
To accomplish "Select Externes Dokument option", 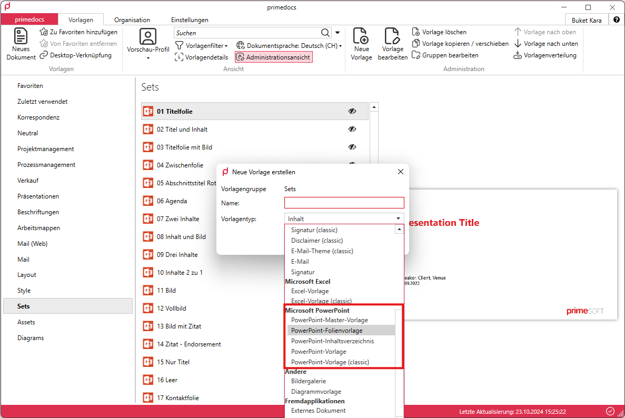I will pyautogui.click(x=318, y=411).
